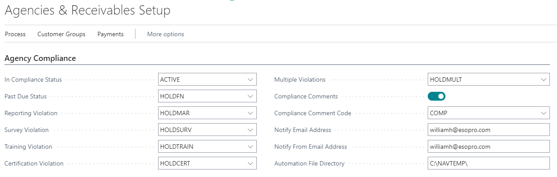557x177 pixels.
Task: Click the HOLDFN Past Due Status text
Action: (x=170, y=96)
